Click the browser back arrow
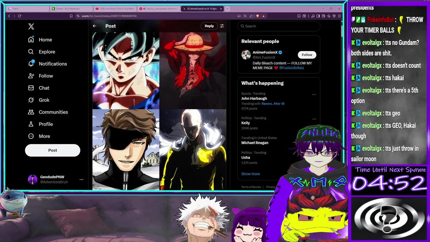This screenshot has width=430, height=242. 9,16
